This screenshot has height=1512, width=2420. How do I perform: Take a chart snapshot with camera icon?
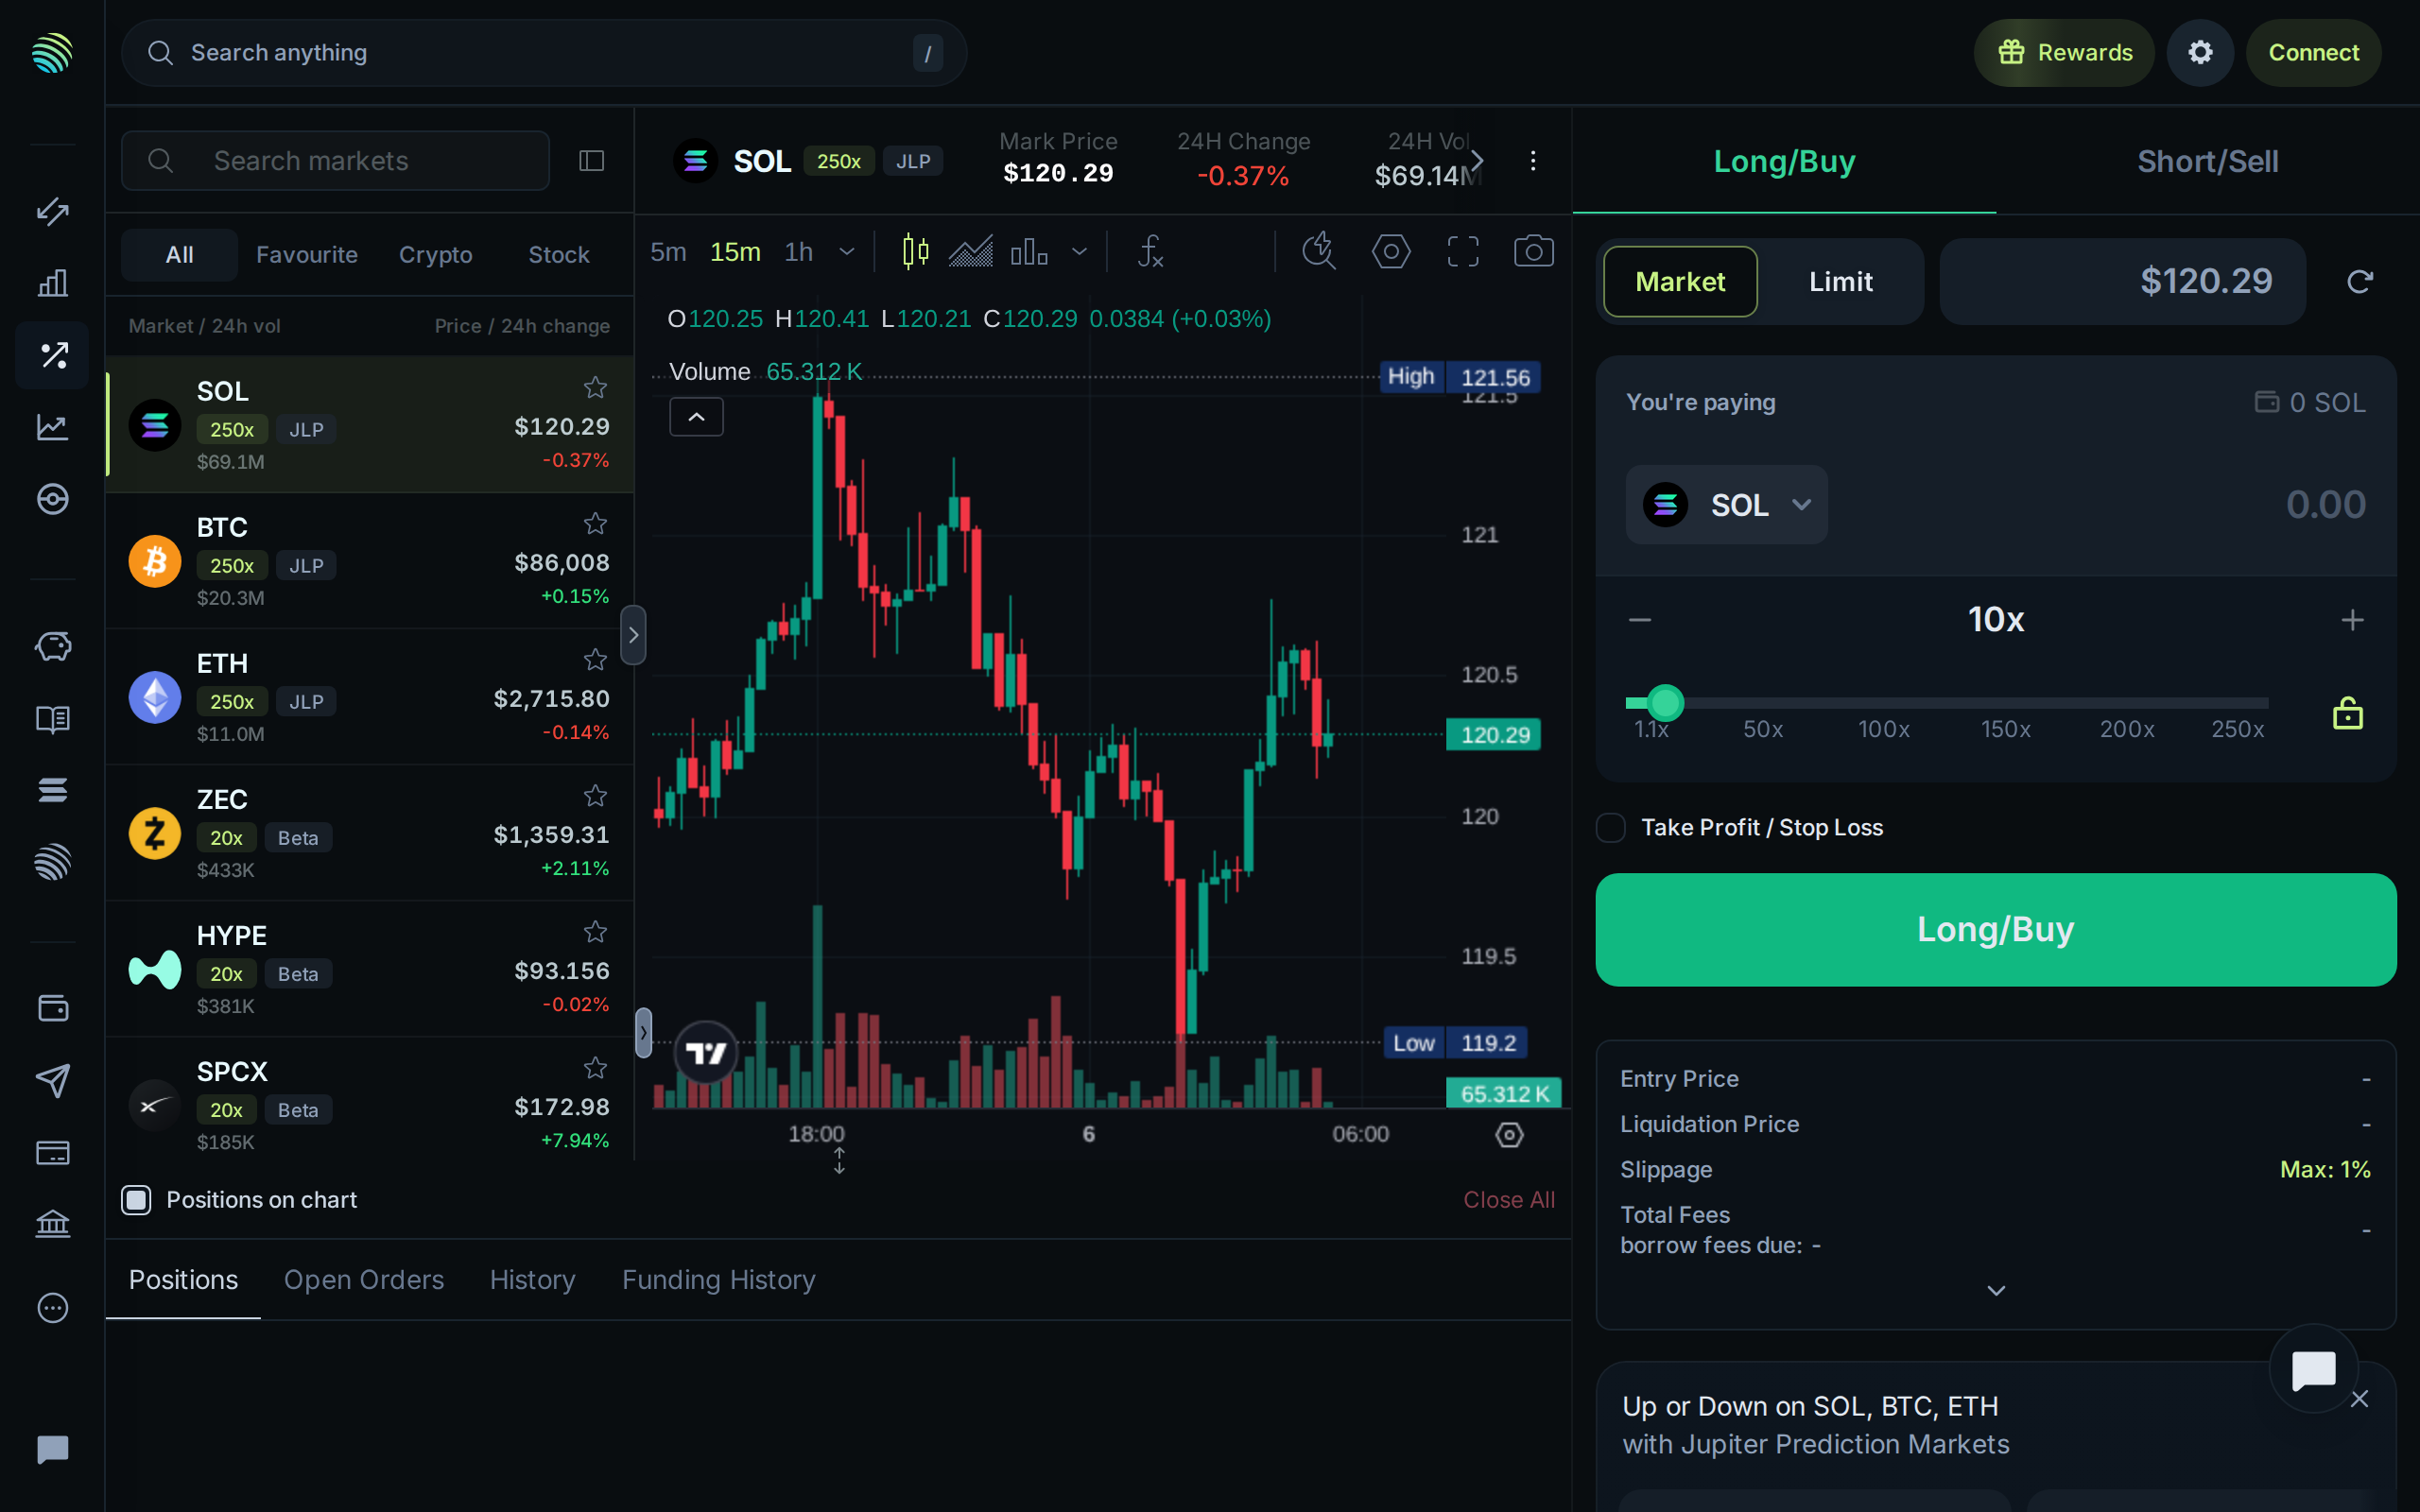click(x=1533, y=251)
